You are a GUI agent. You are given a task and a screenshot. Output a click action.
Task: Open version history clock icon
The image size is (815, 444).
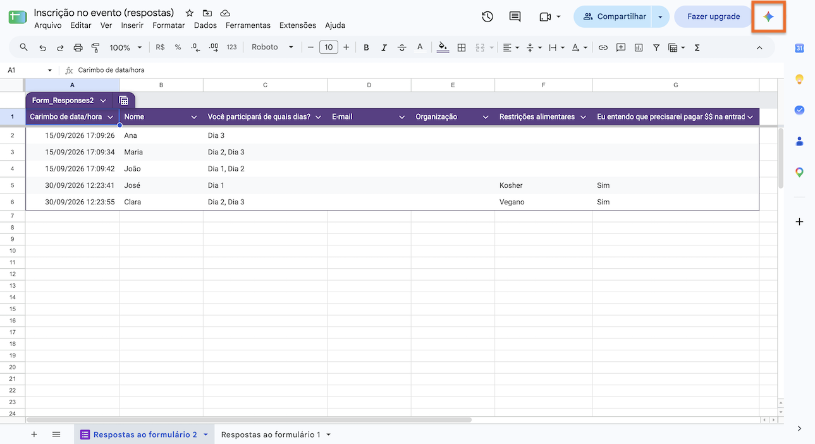(x=487, y=17)
